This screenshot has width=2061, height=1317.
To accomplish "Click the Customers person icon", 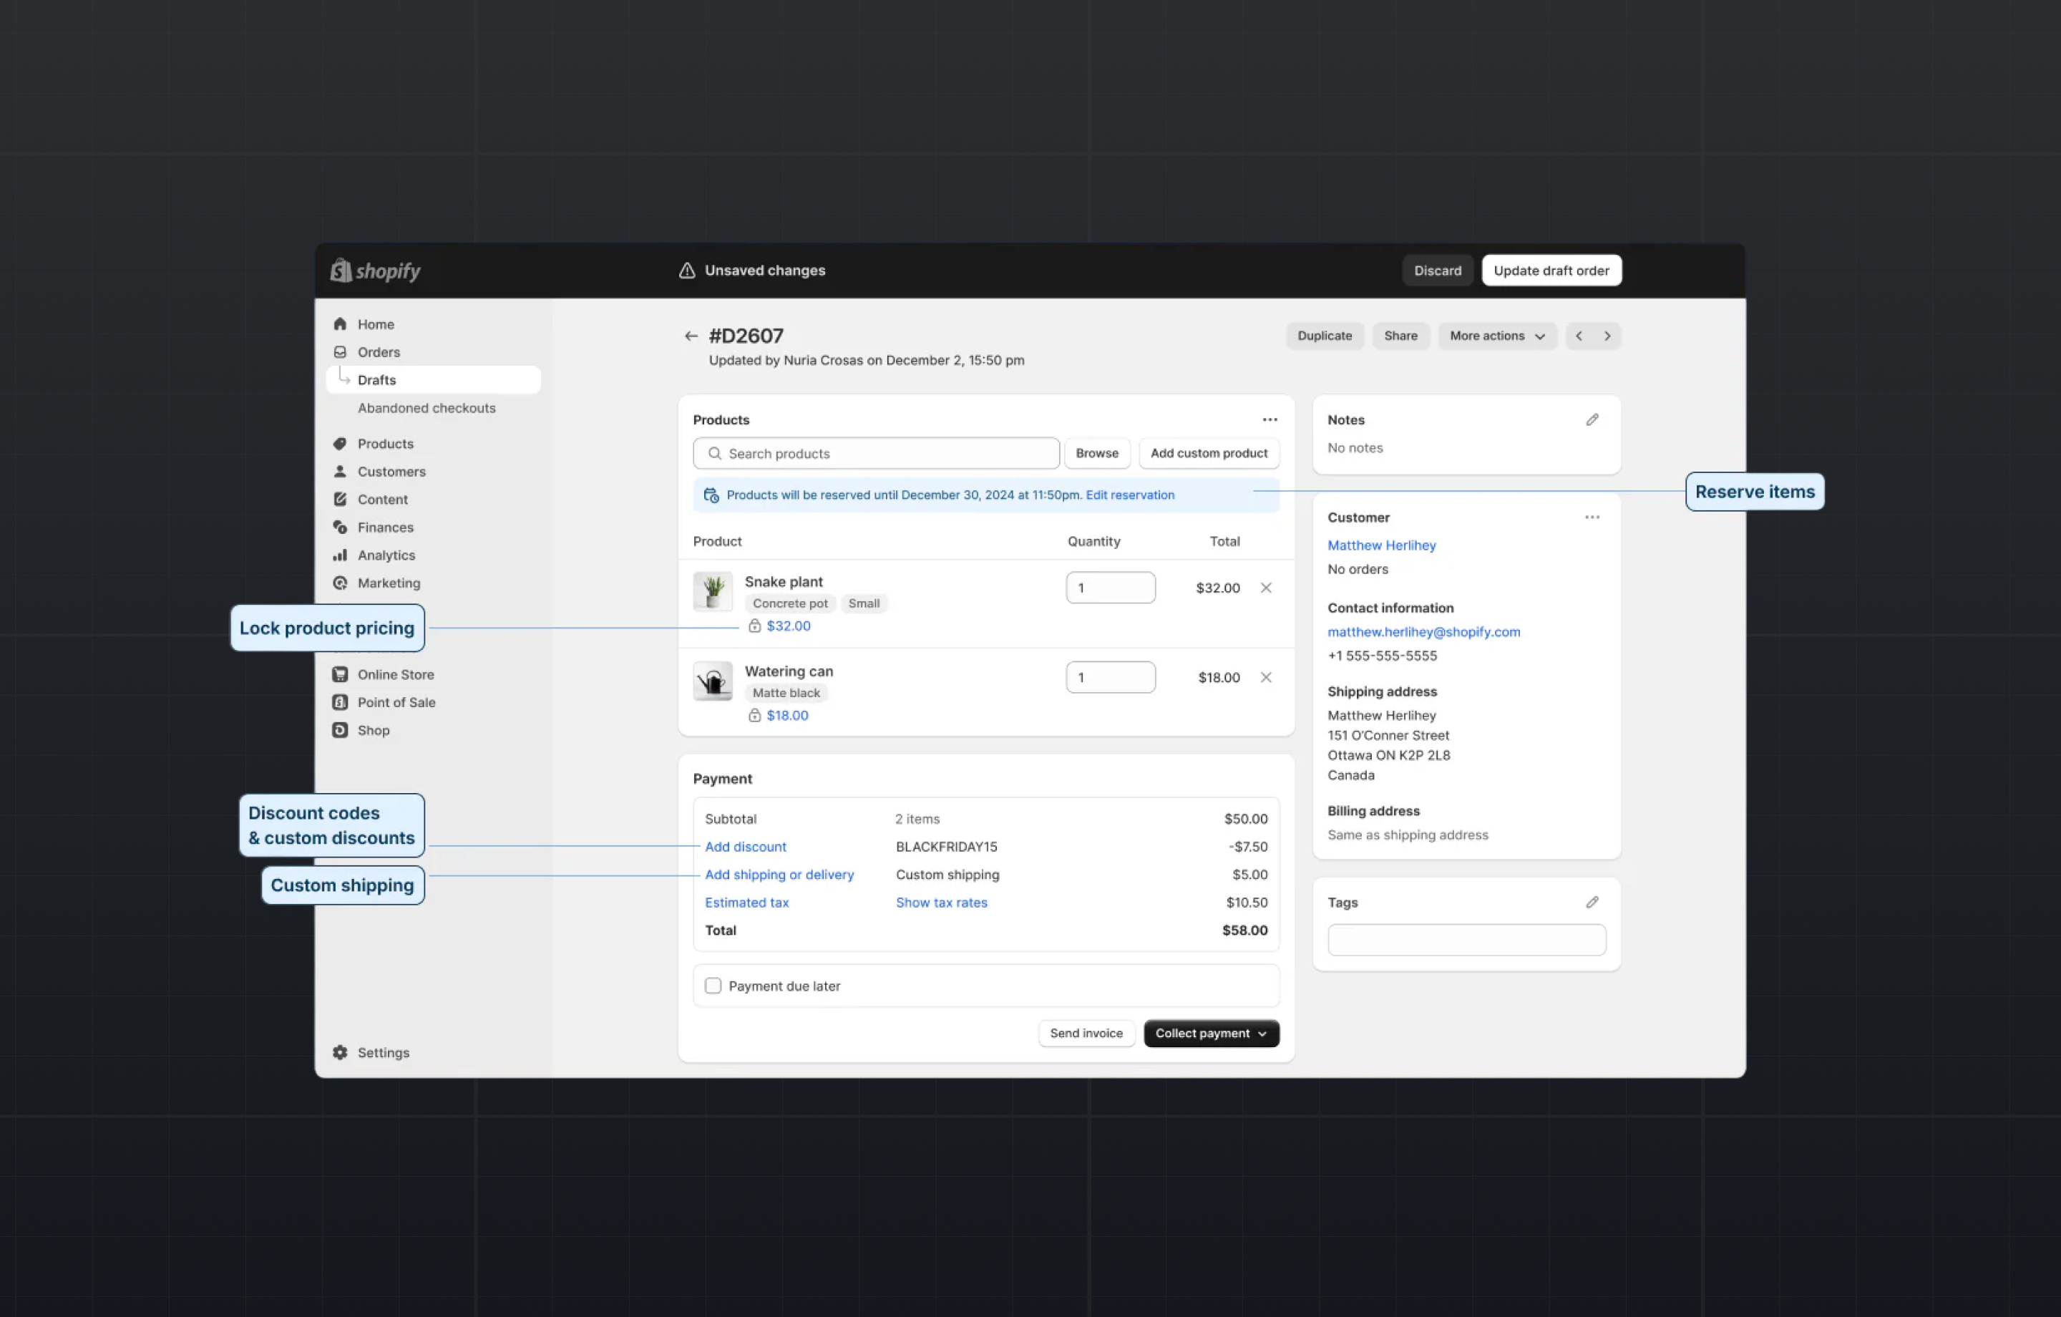I will click(x=340, y=471).
